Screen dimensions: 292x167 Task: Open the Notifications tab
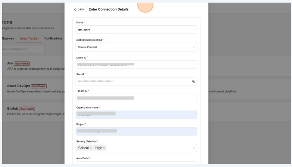pyautogui.click(x=53, y=38)
